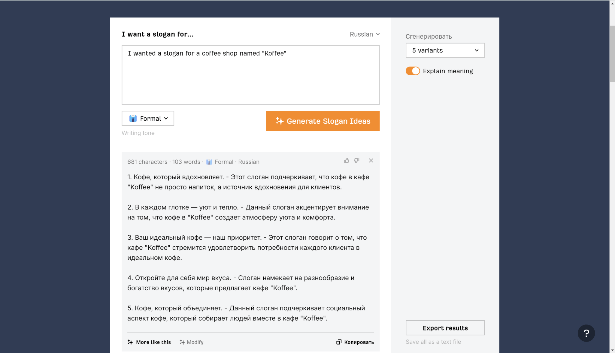
Task: Click the Formal tie icon in tone selector
Action: pos(133,119)
